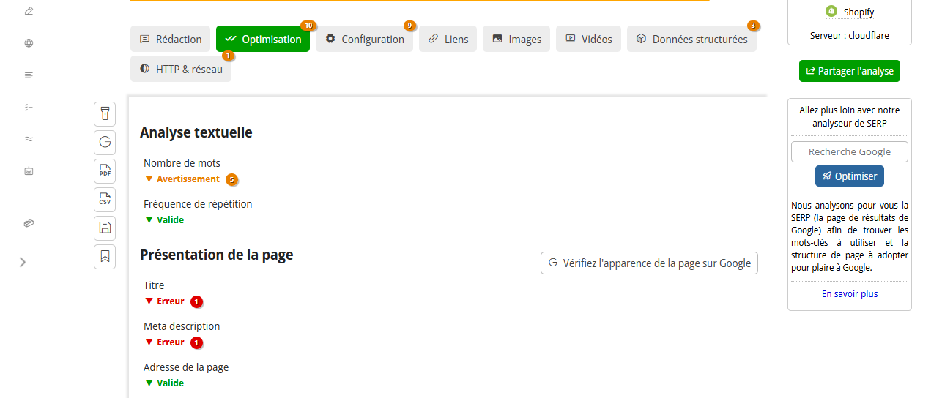Click the orange 5 warning count badge
Image resolution: width=942 pixels, height=398 pixels.
(232, 179)
